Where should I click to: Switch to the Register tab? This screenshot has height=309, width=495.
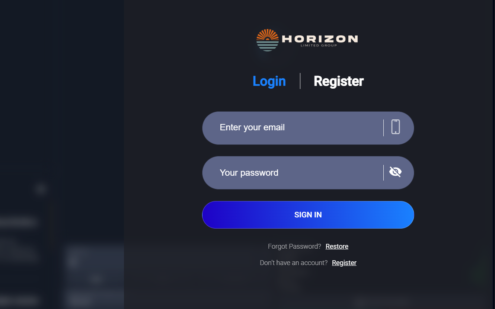click(339, 81)
